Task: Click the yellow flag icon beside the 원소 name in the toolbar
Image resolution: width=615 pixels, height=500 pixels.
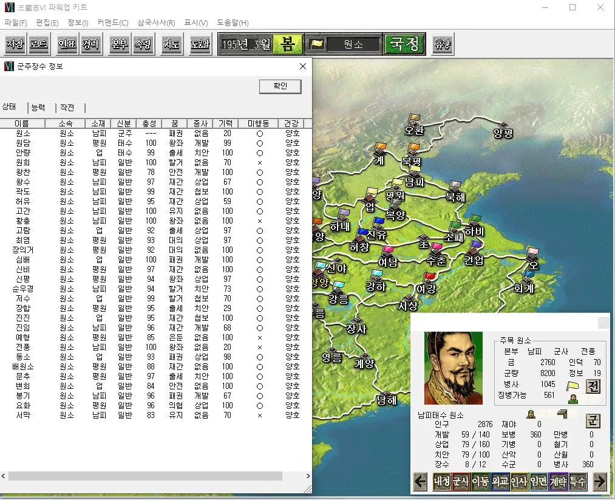Action: (316, 44)
